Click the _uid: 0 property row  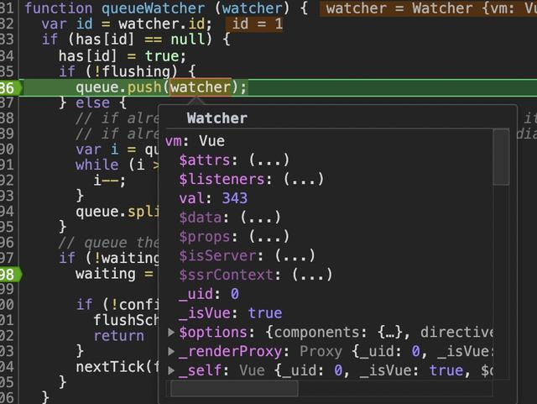click(x=209, y=294)
